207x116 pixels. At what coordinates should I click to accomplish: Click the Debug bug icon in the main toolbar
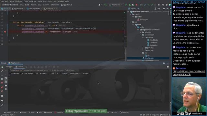[x=130, y=5]
